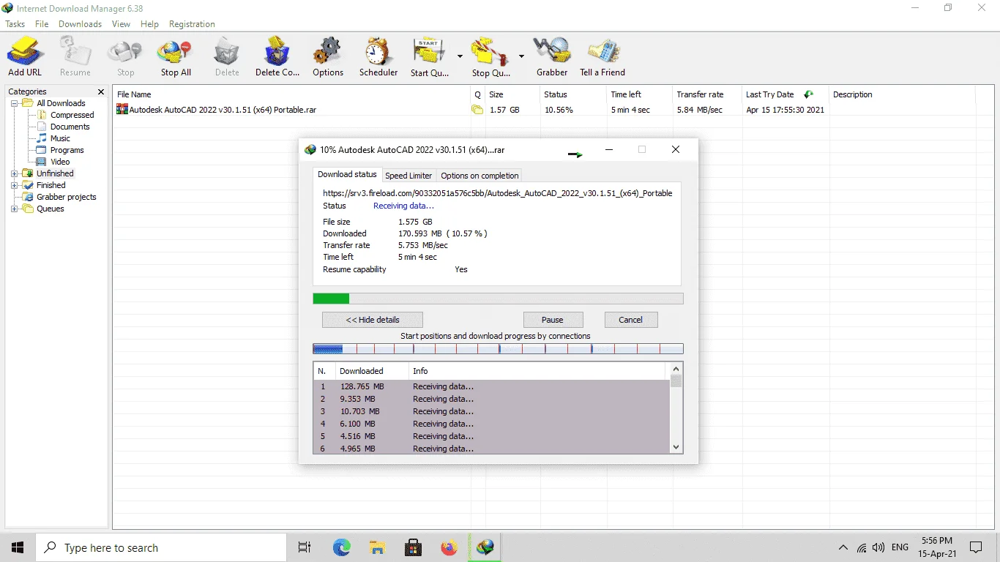1000x562 pixels.
Task: Open Start Queue dropdown arrow
Action: pyautogui.click(x=460, y=56)
